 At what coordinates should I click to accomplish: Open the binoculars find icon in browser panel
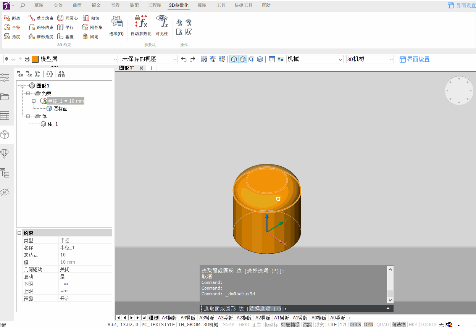click(x=61, y=74)
